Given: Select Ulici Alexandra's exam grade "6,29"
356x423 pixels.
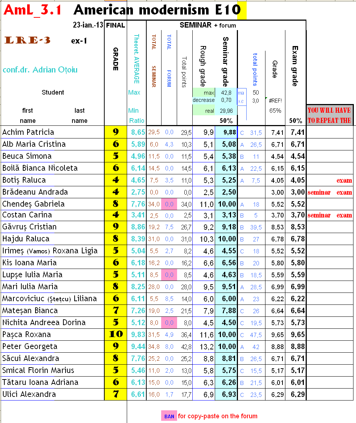Looking at the screenshot, I should [x=298, y=394].
